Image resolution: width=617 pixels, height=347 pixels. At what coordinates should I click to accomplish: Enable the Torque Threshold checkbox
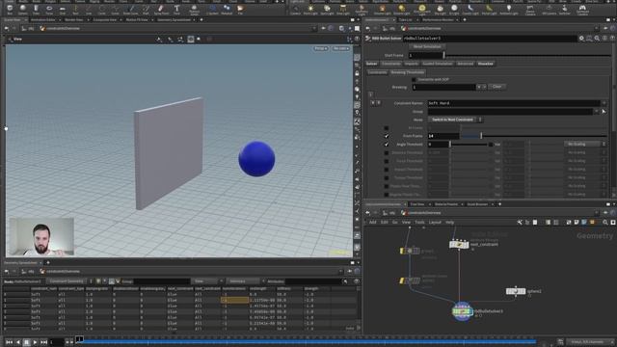(x=387, y=177)
